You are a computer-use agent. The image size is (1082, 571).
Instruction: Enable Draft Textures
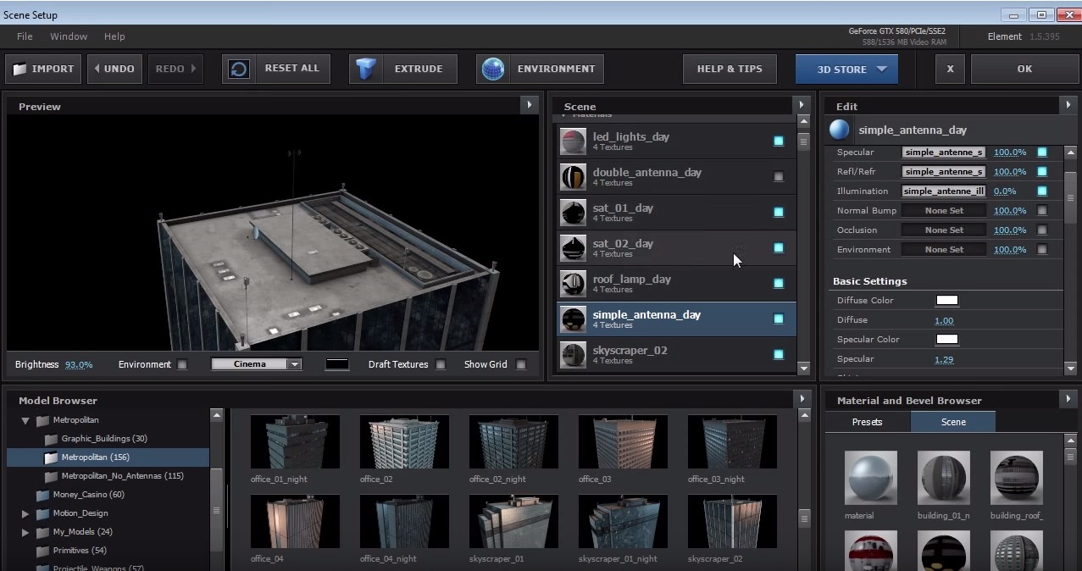(440, 364)
